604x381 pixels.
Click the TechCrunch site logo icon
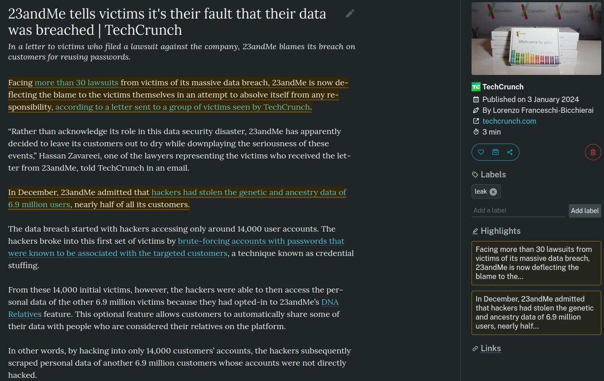(476, 87)
